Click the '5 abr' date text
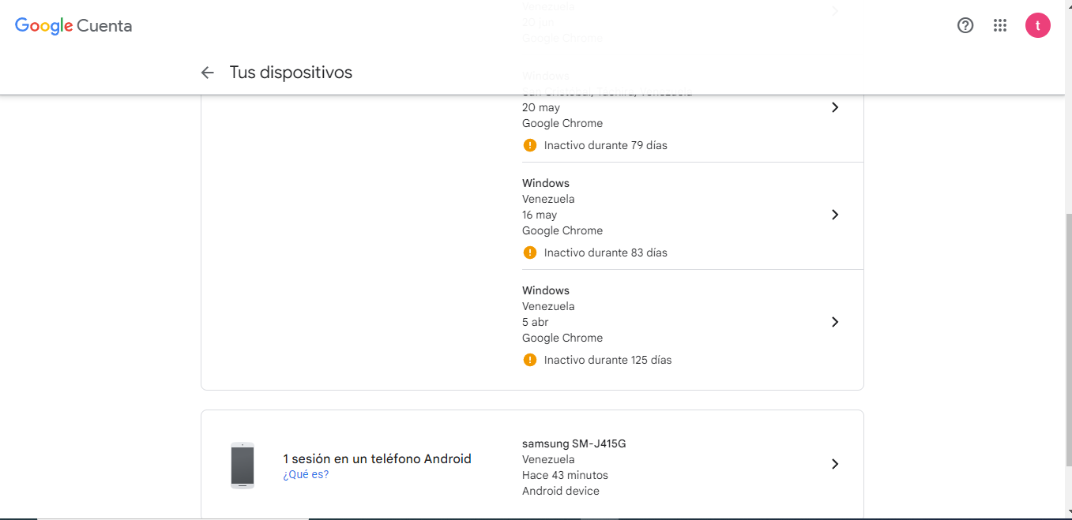 tap(536, 322)
